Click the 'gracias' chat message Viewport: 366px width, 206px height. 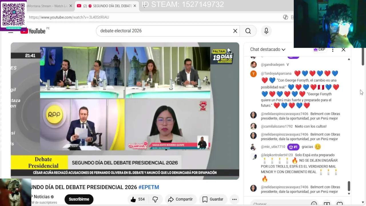[307, 147]
